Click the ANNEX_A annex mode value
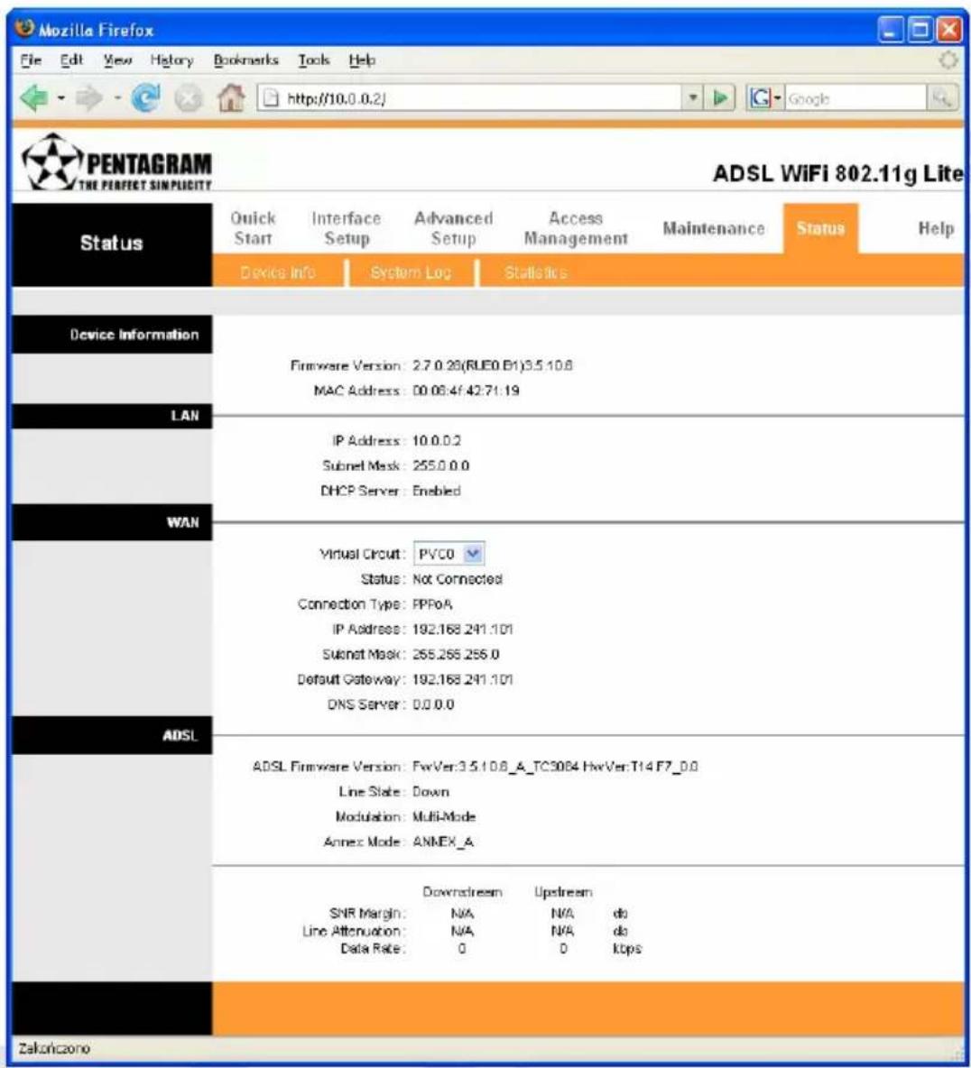Viewport: 971px width, 1068px height. 443,842
